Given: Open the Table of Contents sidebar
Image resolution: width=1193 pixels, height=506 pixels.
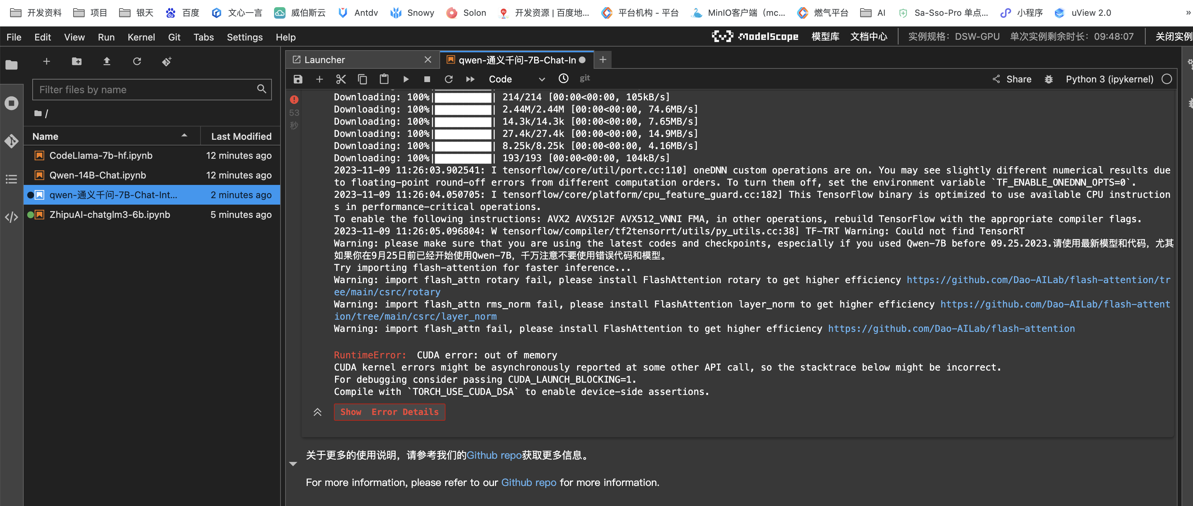Looking at the screenshot, I should (11, 179).
